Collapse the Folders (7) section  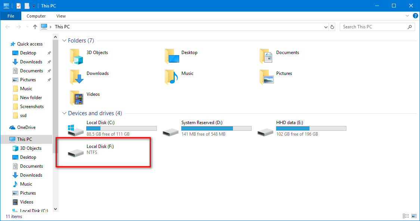64,41
